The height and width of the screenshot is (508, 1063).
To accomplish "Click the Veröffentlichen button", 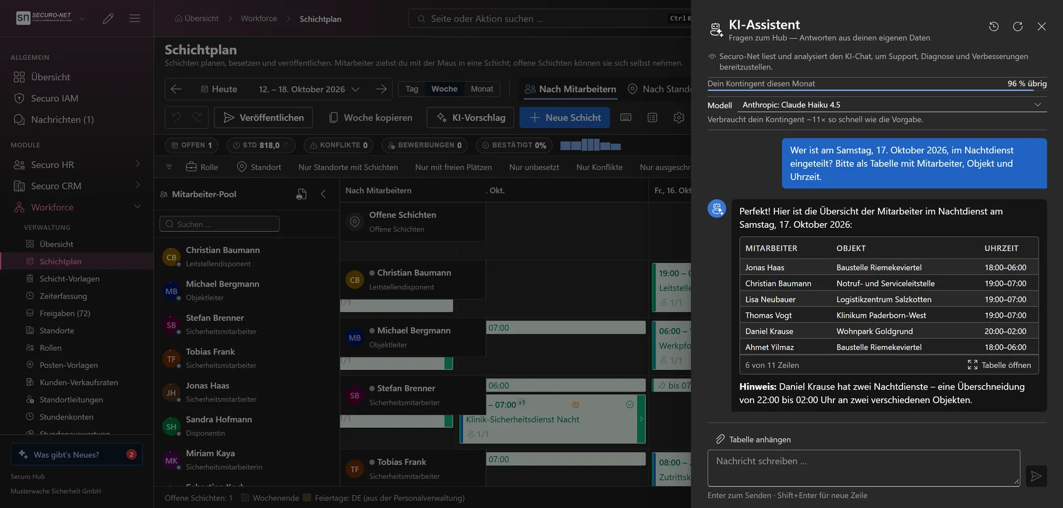I will coord(264,117).
